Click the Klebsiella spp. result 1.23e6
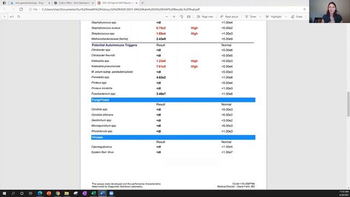 coord(161,61)
